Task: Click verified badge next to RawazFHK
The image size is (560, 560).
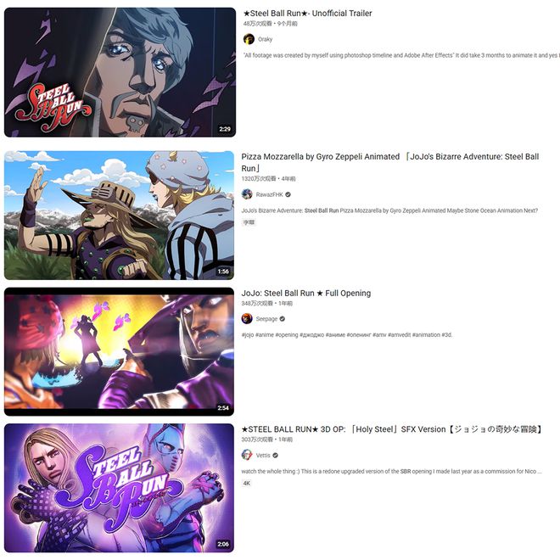Action: [288, 194]
